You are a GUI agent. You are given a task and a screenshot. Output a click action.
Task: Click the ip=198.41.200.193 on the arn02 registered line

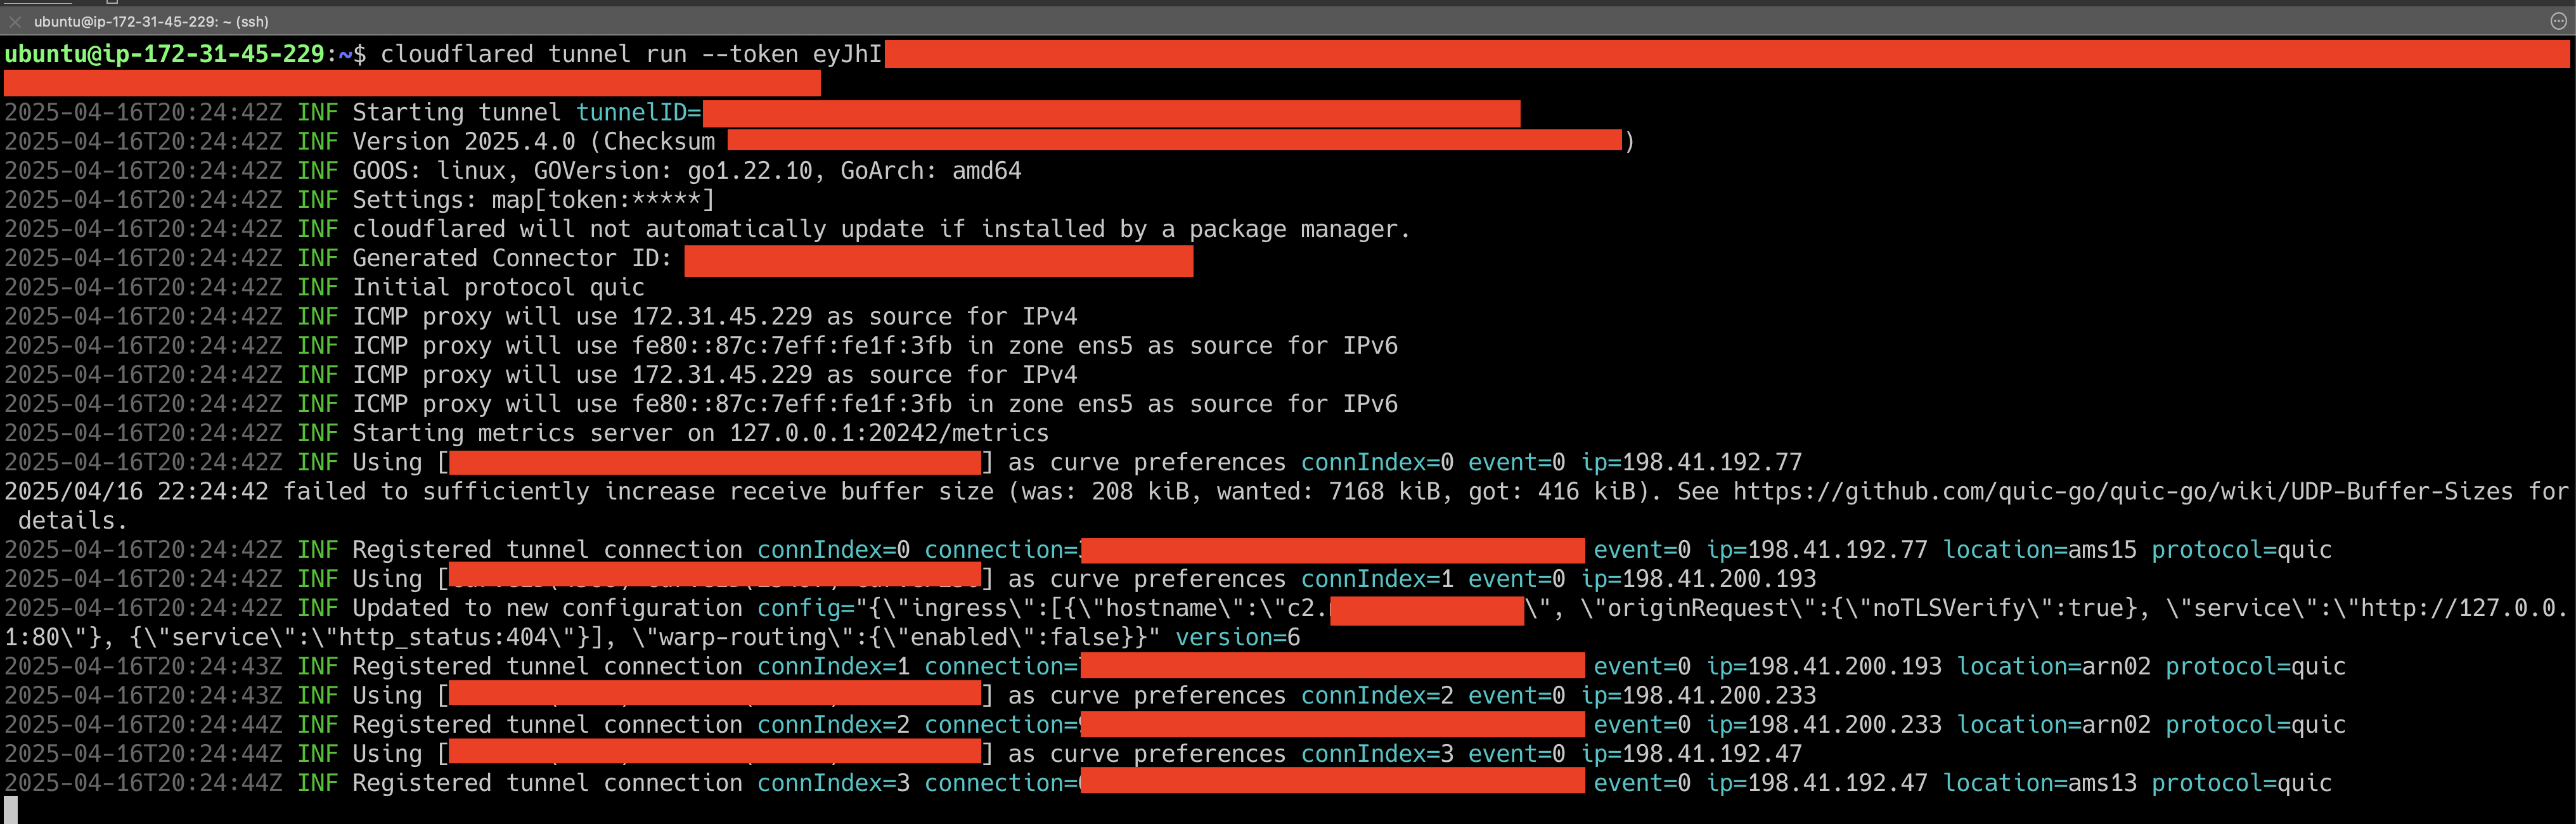pyautogui.click(x=1824, y=666)
